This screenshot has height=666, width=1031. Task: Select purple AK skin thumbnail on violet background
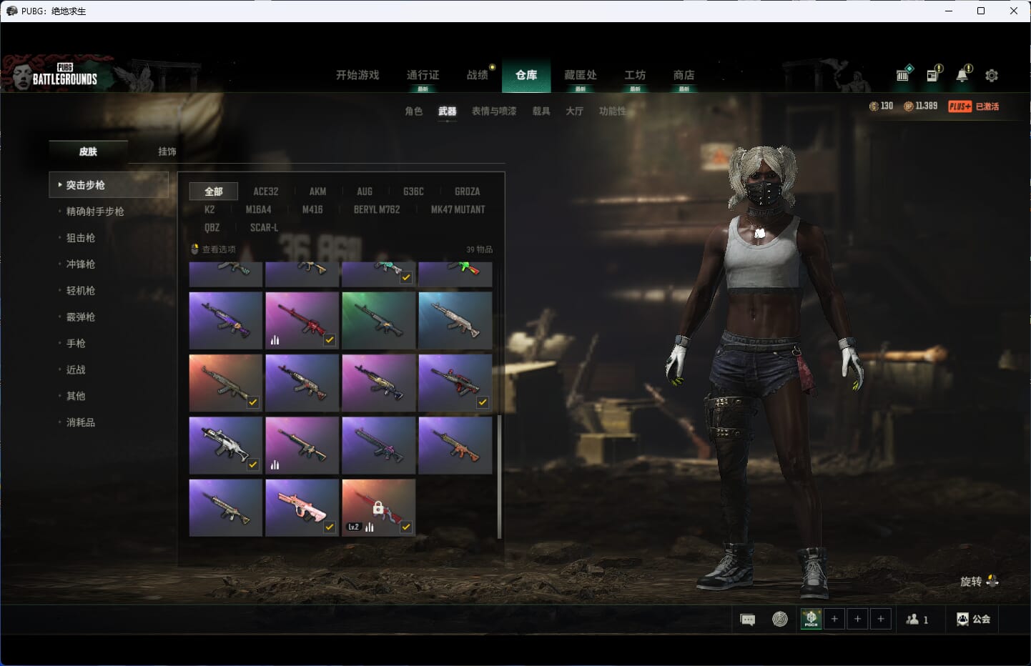point(225,320)
